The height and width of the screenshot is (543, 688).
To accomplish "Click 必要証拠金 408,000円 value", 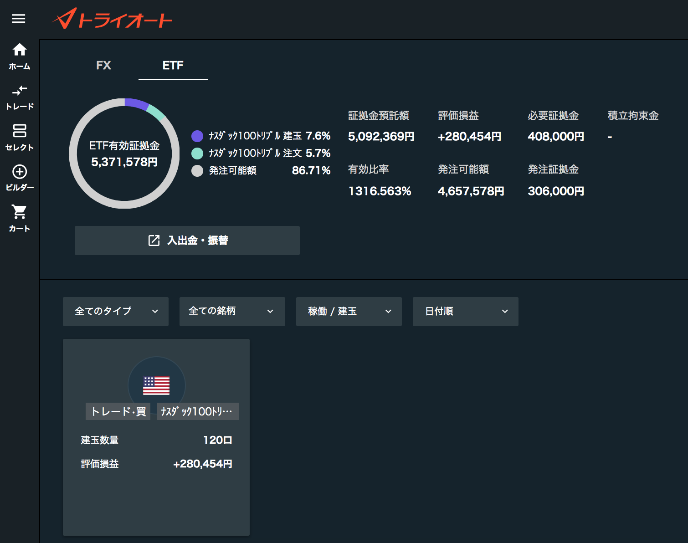I will tap(556, 137).
